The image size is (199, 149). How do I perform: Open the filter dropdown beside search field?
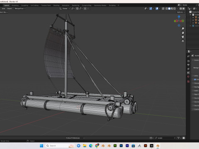pos(179,138)
